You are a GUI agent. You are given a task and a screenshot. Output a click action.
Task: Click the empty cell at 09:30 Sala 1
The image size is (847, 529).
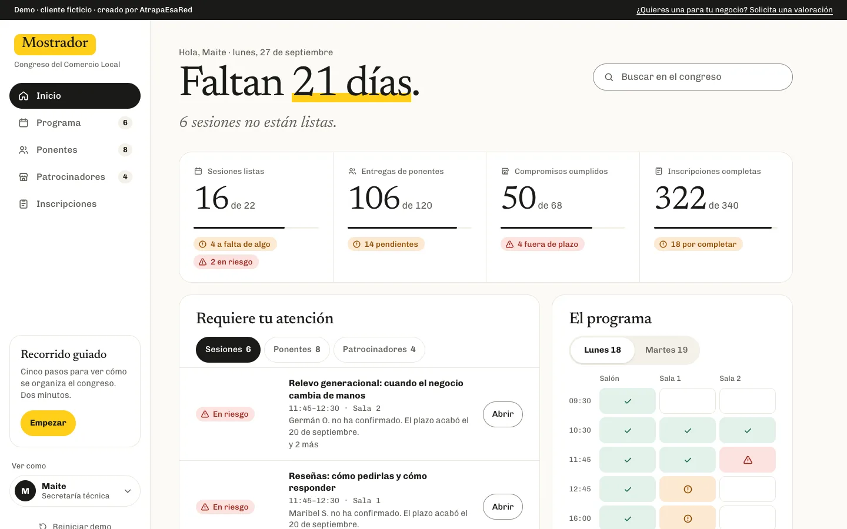pyautogui.click(x=688, y=401)
